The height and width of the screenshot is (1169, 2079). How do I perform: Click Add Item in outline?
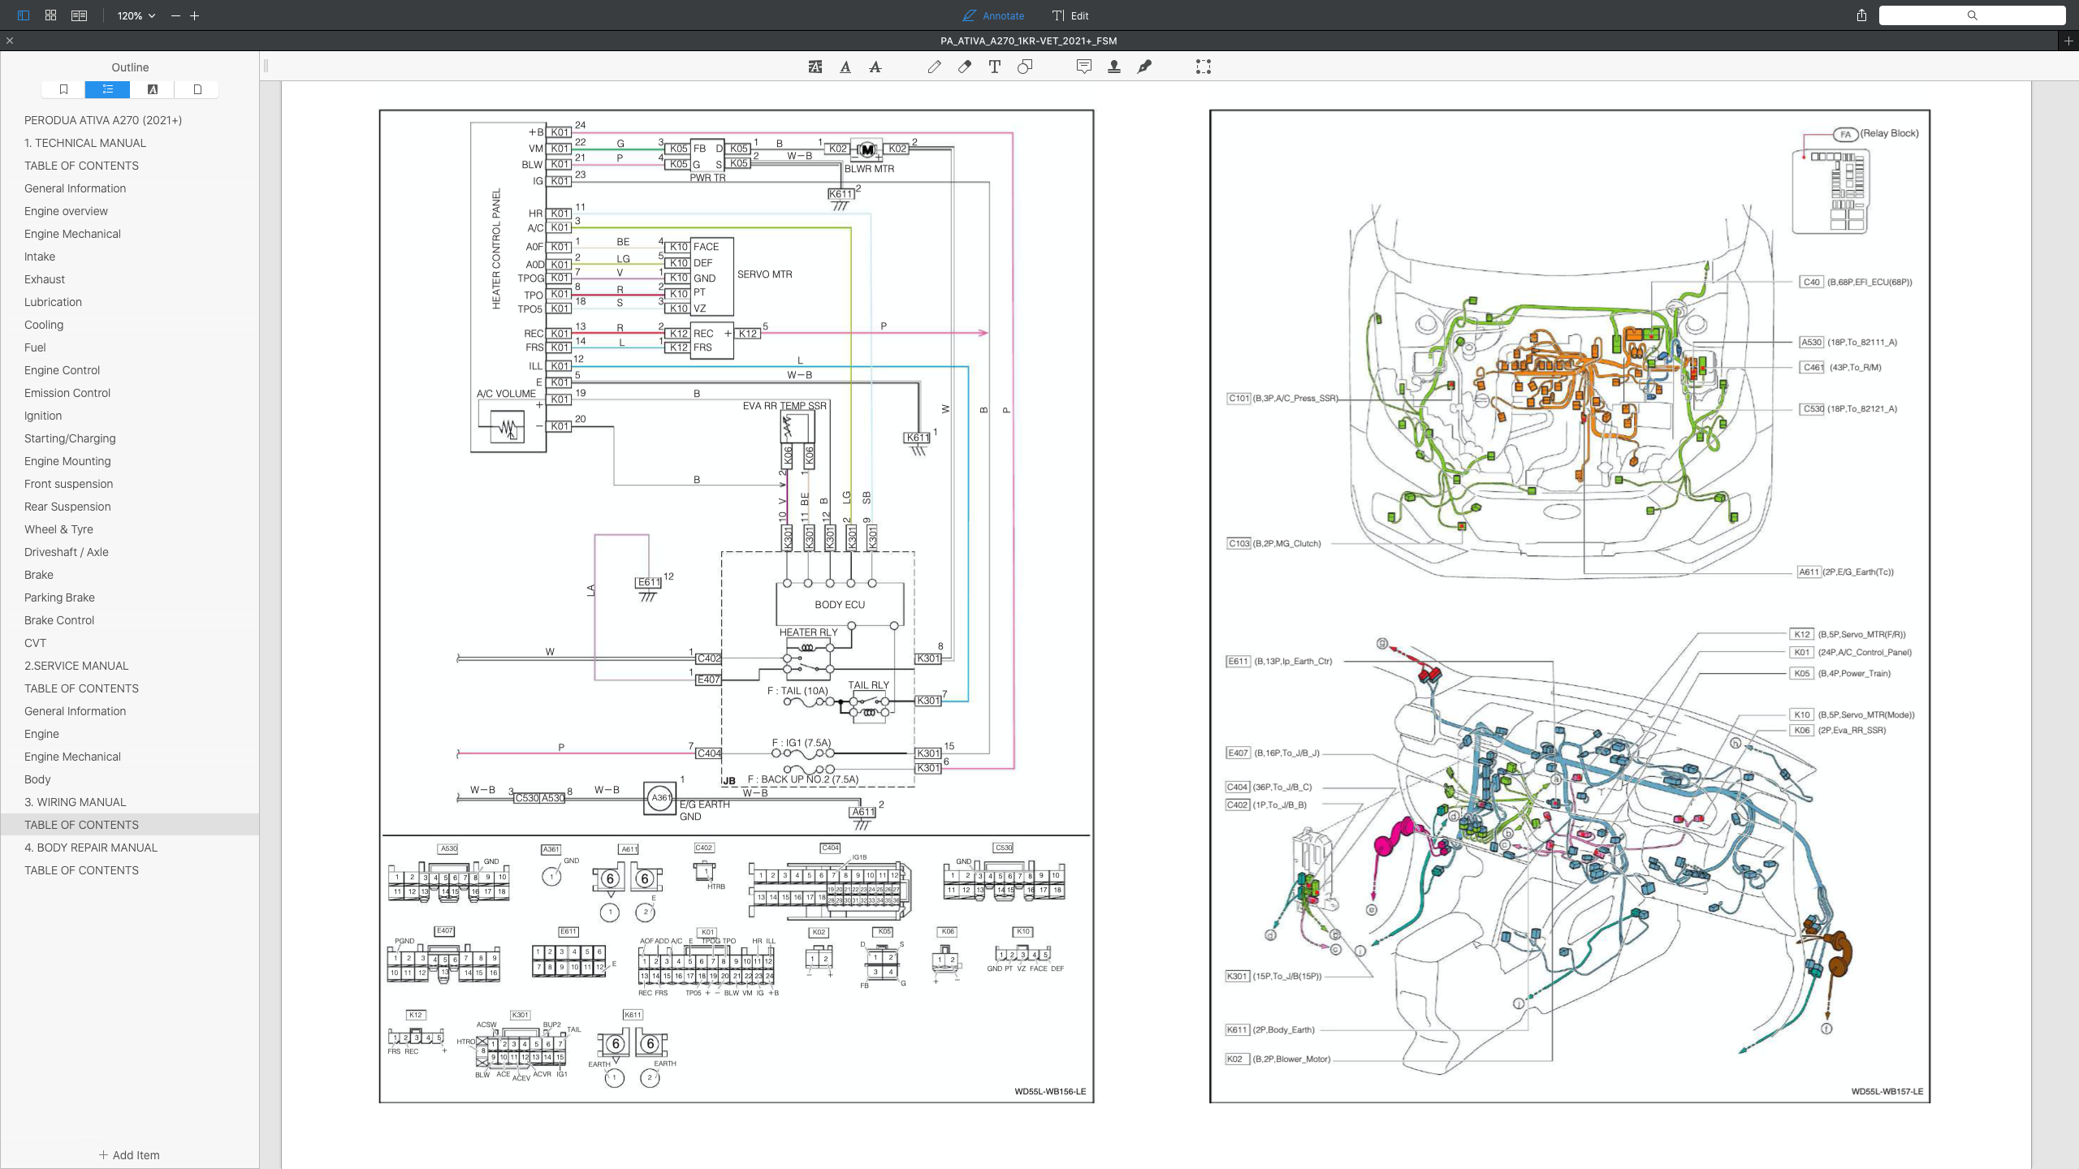click(129, 1154)
